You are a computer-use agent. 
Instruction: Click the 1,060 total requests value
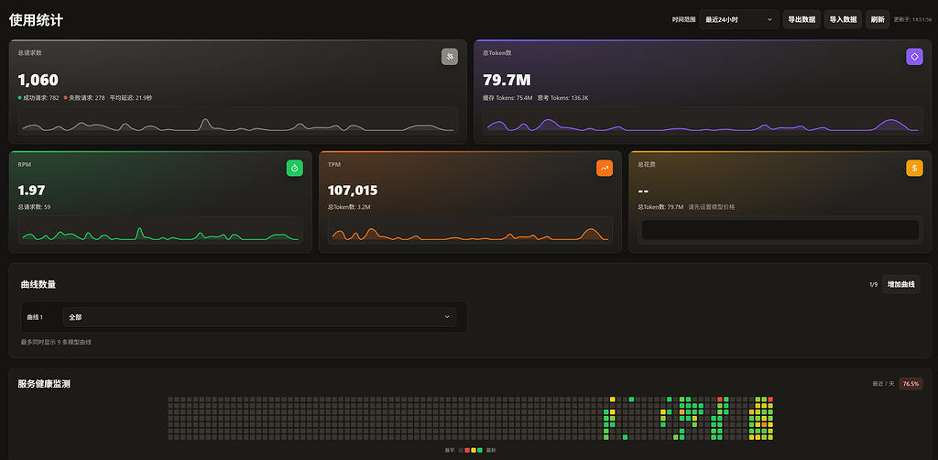point(38,80)
